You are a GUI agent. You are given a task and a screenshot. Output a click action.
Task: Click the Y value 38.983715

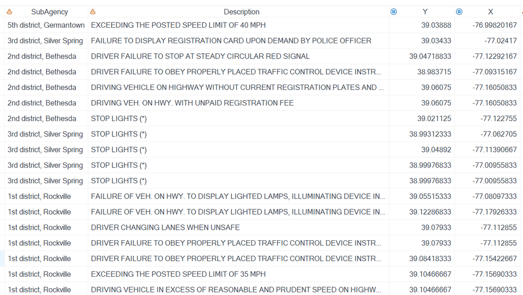434,72
